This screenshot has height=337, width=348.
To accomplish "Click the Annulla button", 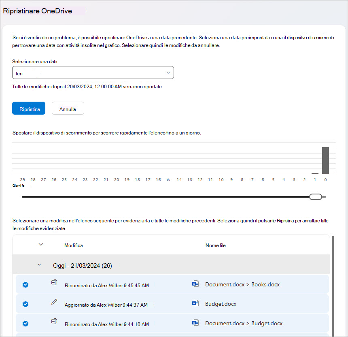I will (68, 108).
